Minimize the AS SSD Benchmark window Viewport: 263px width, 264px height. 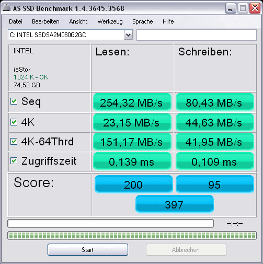pos(231,8)
